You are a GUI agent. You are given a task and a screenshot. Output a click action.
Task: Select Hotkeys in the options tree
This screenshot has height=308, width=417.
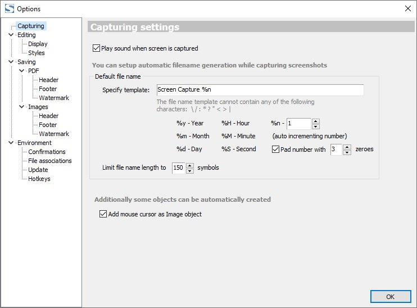[x=39, y=179]
